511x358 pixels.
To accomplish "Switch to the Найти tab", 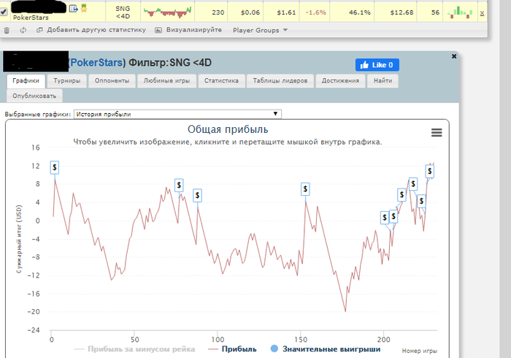I will pos(383,81).
